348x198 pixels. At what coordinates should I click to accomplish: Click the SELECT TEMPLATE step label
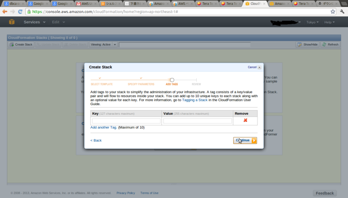pos(102,84)
